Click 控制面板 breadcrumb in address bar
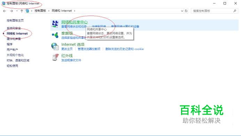The image size is (241, 136). pos(40,11)
